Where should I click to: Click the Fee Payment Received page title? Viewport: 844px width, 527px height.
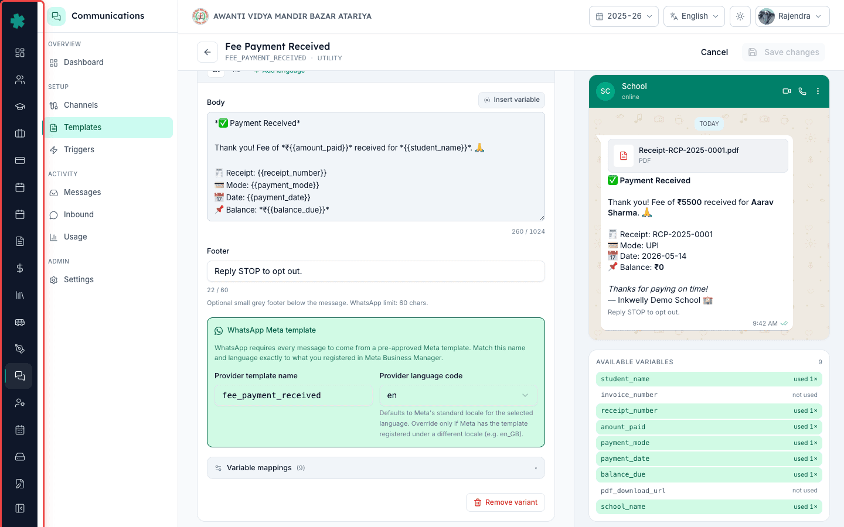tap(277, 46)
